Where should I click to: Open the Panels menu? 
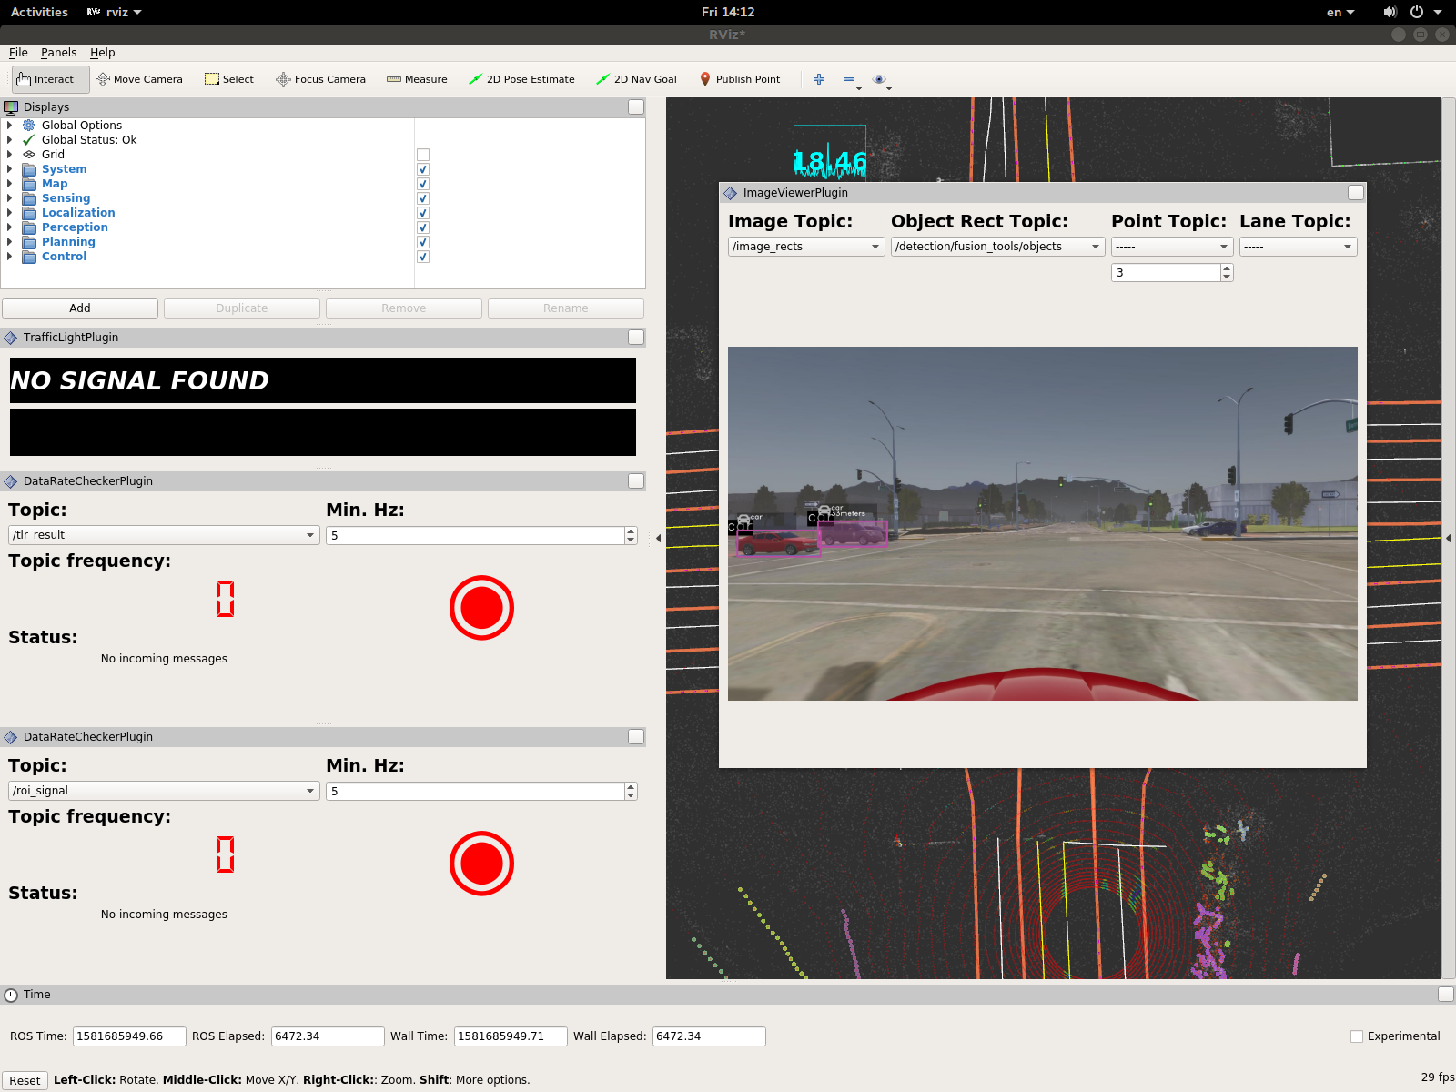point(58,53)
